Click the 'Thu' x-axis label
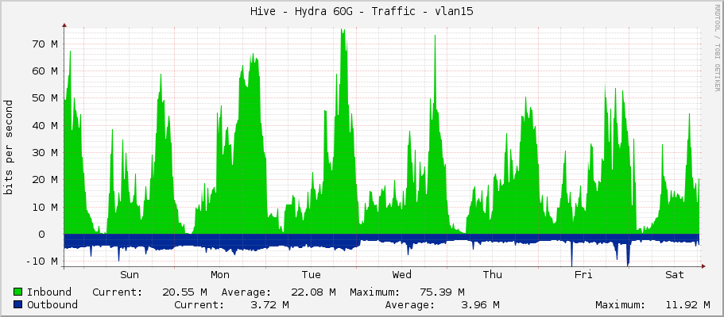 [x=493, y=275]
